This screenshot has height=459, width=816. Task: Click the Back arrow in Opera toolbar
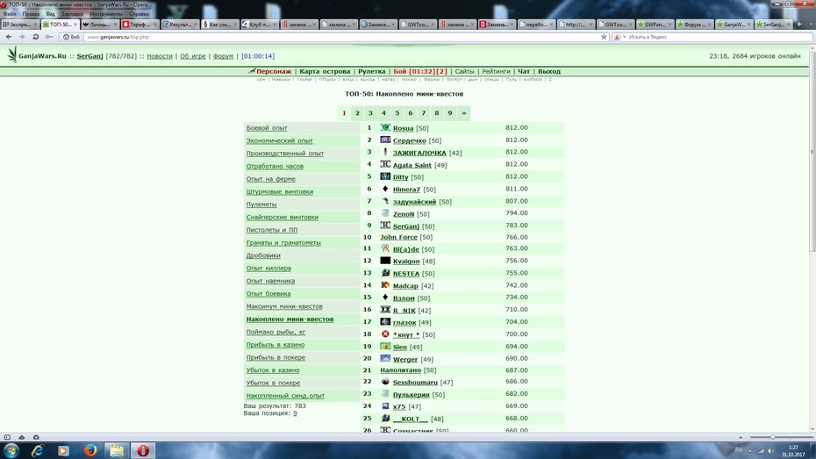coord(9,37)
